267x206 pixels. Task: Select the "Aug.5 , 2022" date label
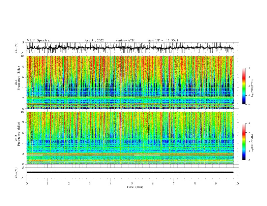coord(94,40)
